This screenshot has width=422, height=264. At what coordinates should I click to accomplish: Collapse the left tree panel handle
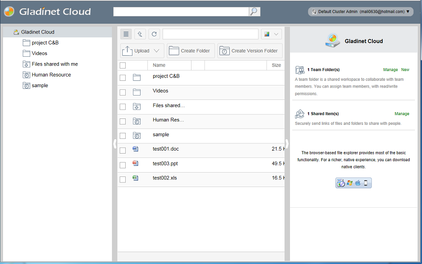pos(115,144)
